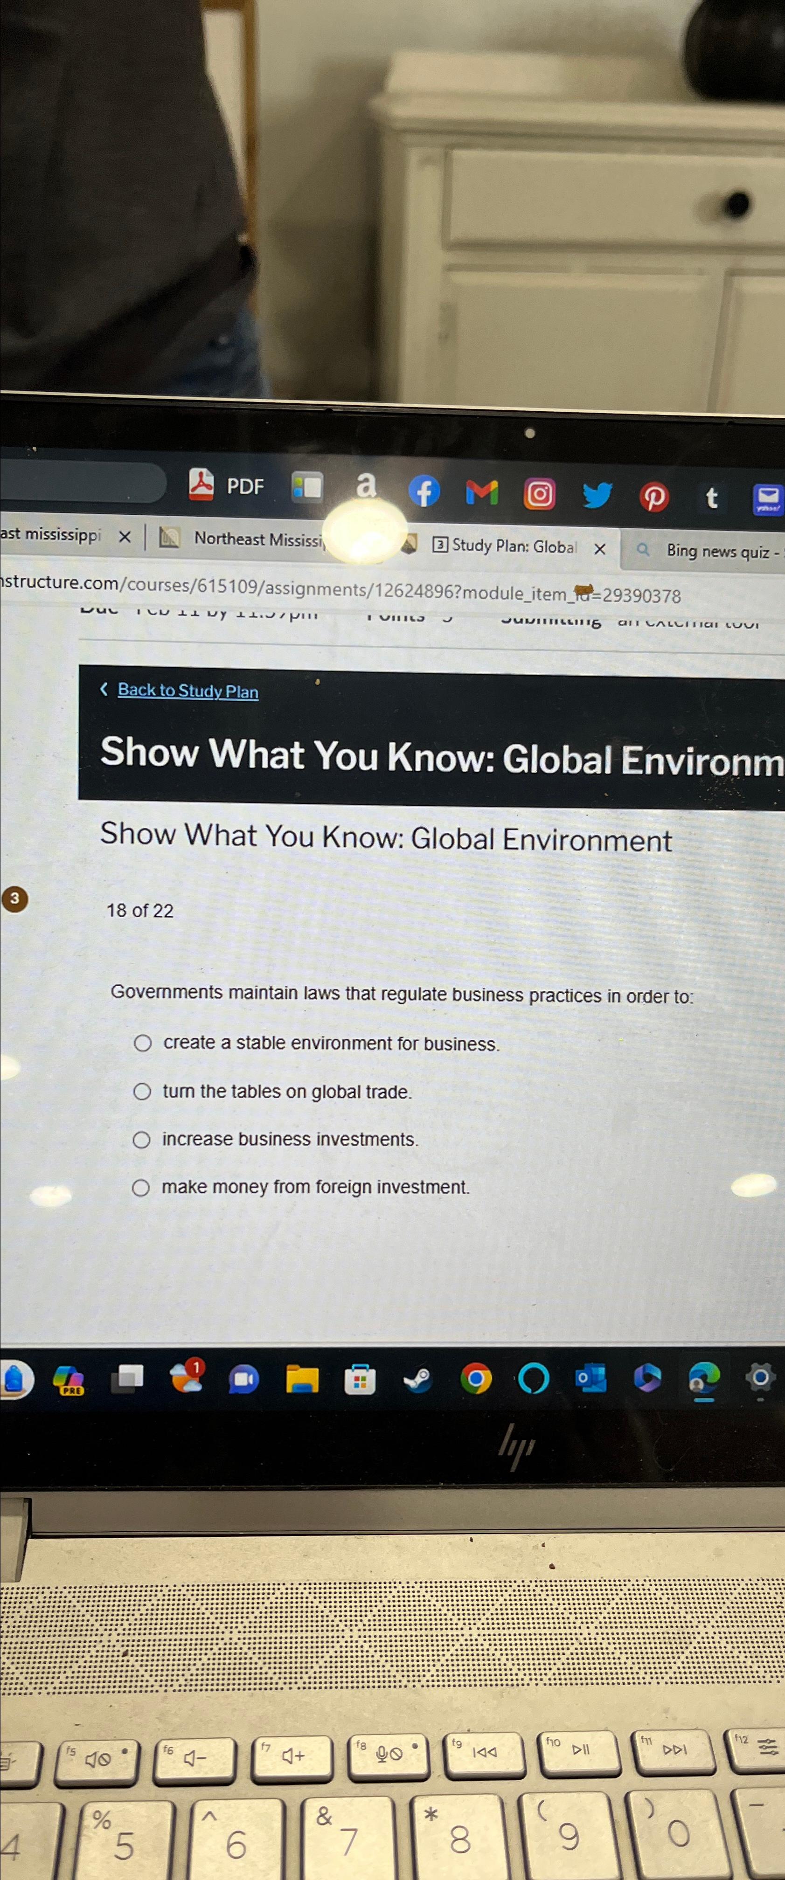
Task: Close the mississippi tab
Action: coord(125,536)
